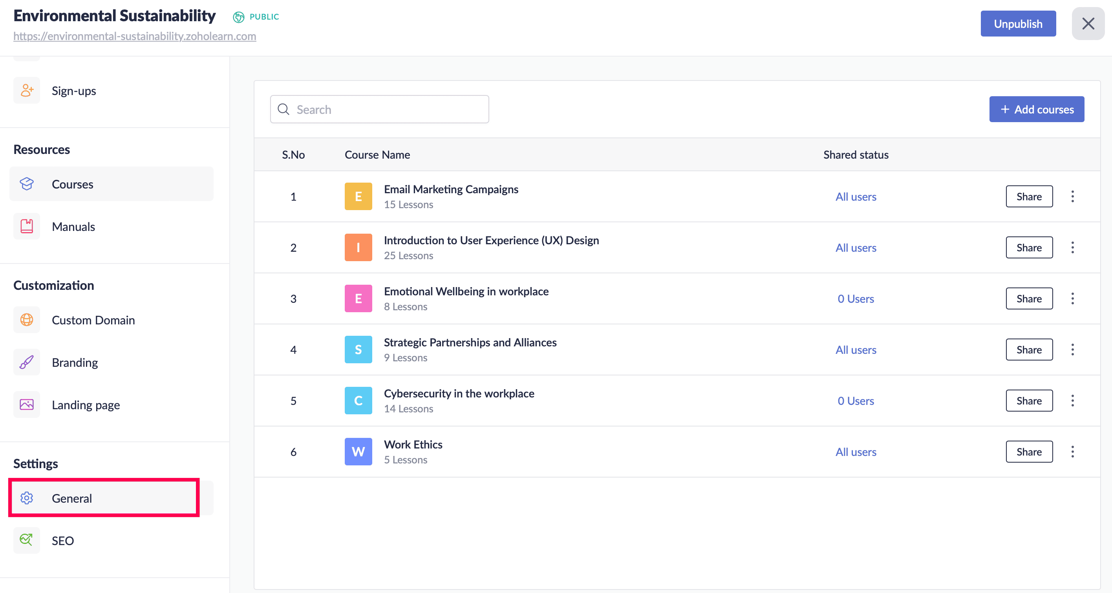Click the course Search field
The width and height of the screenshot is (1112, 593).
tap(379, 109)
